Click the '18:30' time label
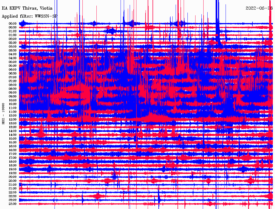The width and height of the screenshot is (275, 209). (13, 165)
